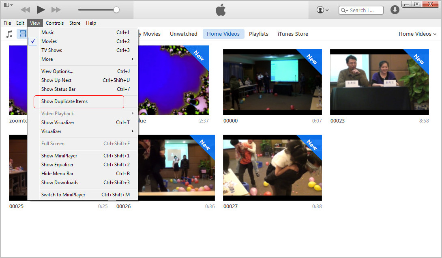Open the Edit menu
Screen dimensions: 442x258
(20, 23)
